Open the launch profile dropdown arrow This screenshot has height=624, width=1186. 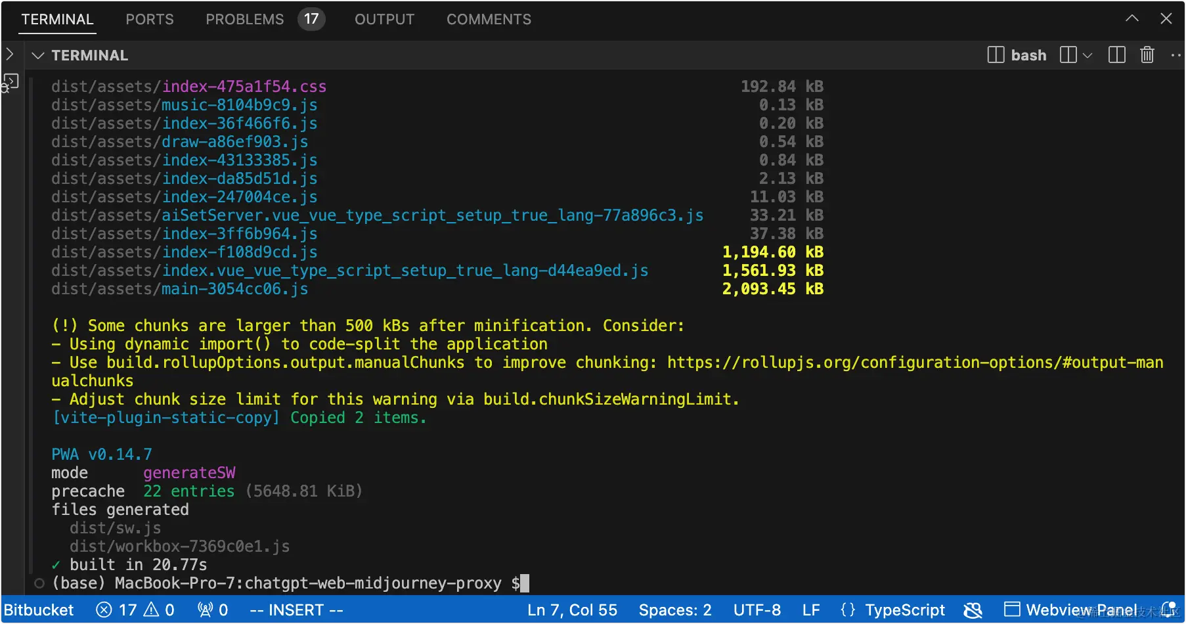[1087, 55]
